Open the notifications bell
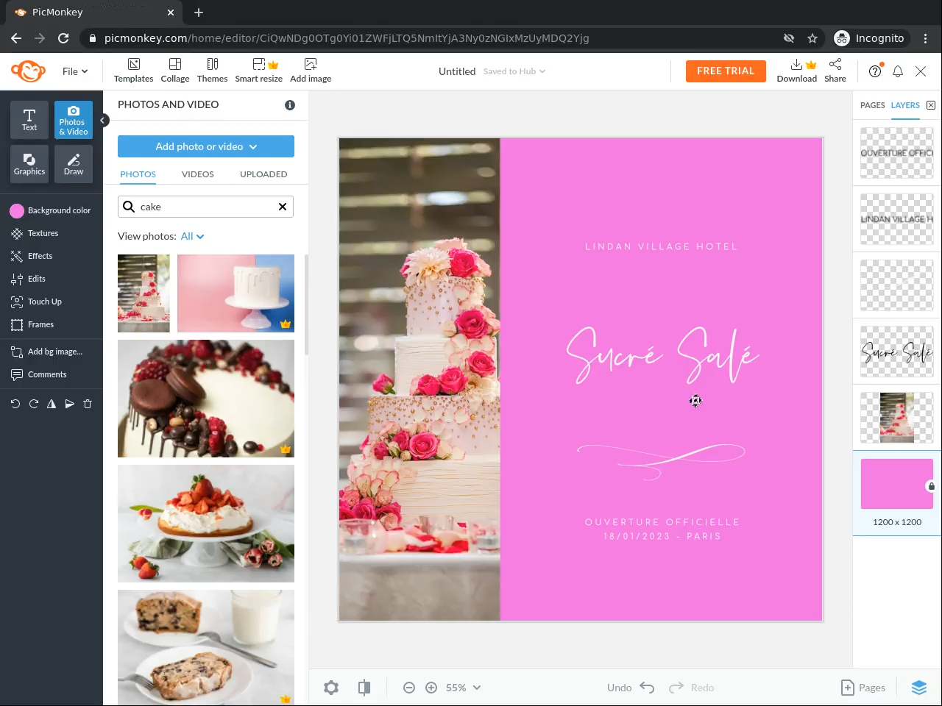The height and width of the screenshot is (706, 942). click(898, 71)
